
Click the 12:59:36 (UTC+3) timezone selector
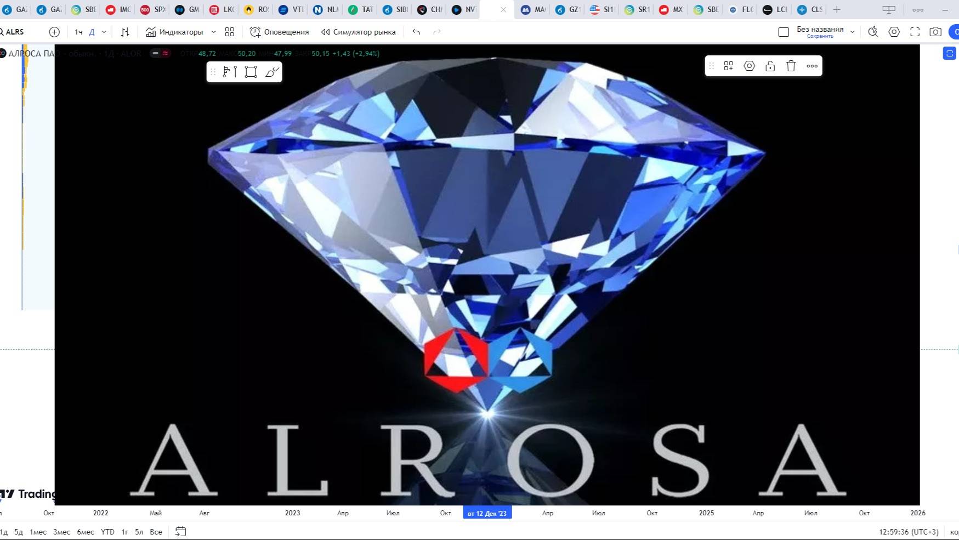[909, 532]
